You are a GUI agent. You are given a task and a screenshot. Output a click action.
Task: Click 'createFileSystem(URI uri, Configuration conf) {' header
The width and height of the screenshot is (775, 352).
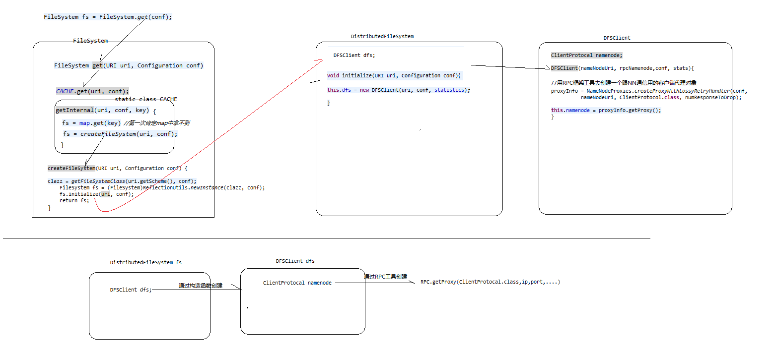pyautogui.click(x=118, y=168)
